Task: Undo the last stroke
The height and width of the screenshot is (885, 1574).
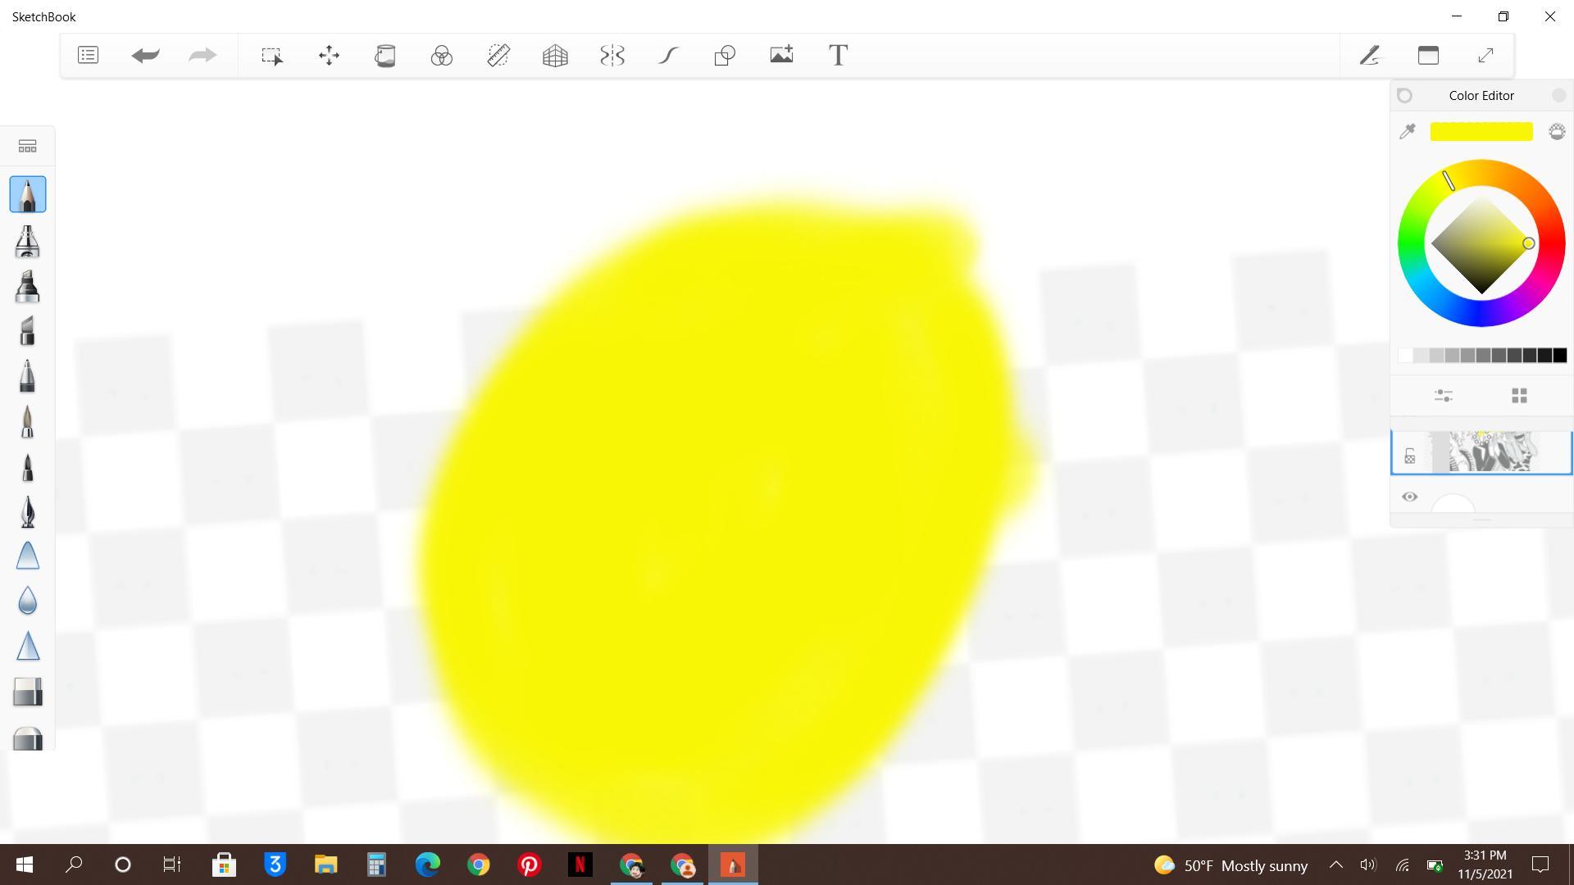Action: [145, 56]
